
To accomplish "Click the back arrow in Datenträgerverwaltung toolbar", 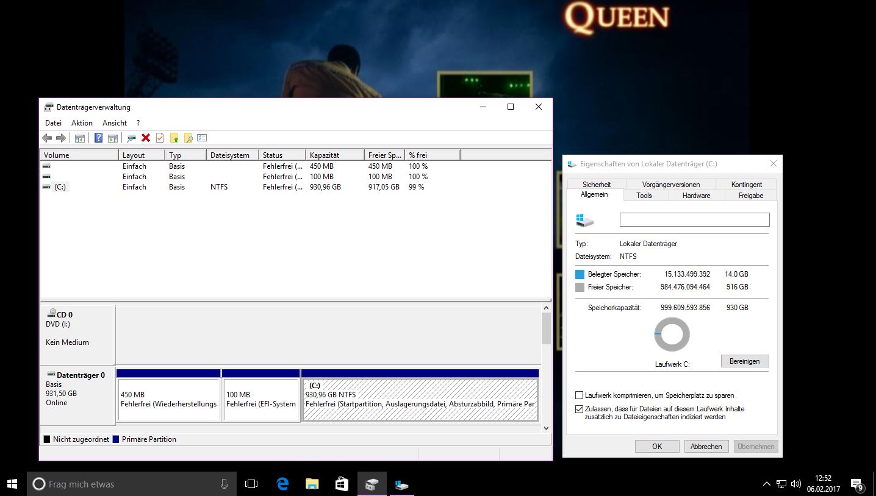I will [x=47, y=138].
